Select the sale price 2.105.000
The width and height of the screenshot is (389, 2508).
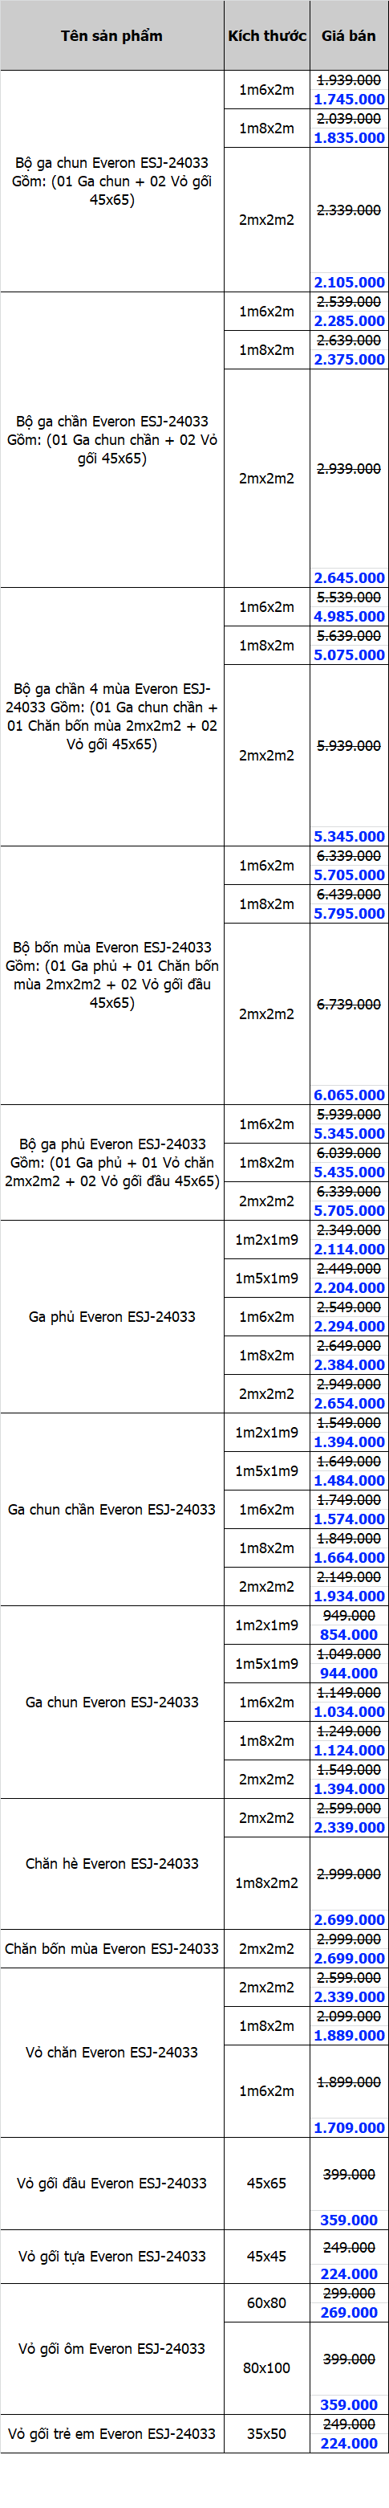[349, 283]
